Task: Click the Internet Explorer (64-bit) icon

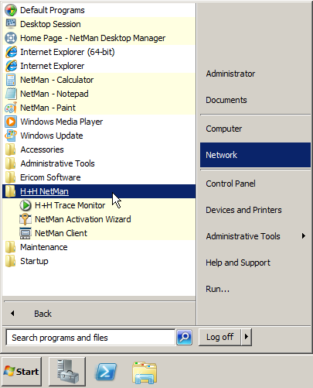Action: [x=11, y=52]
